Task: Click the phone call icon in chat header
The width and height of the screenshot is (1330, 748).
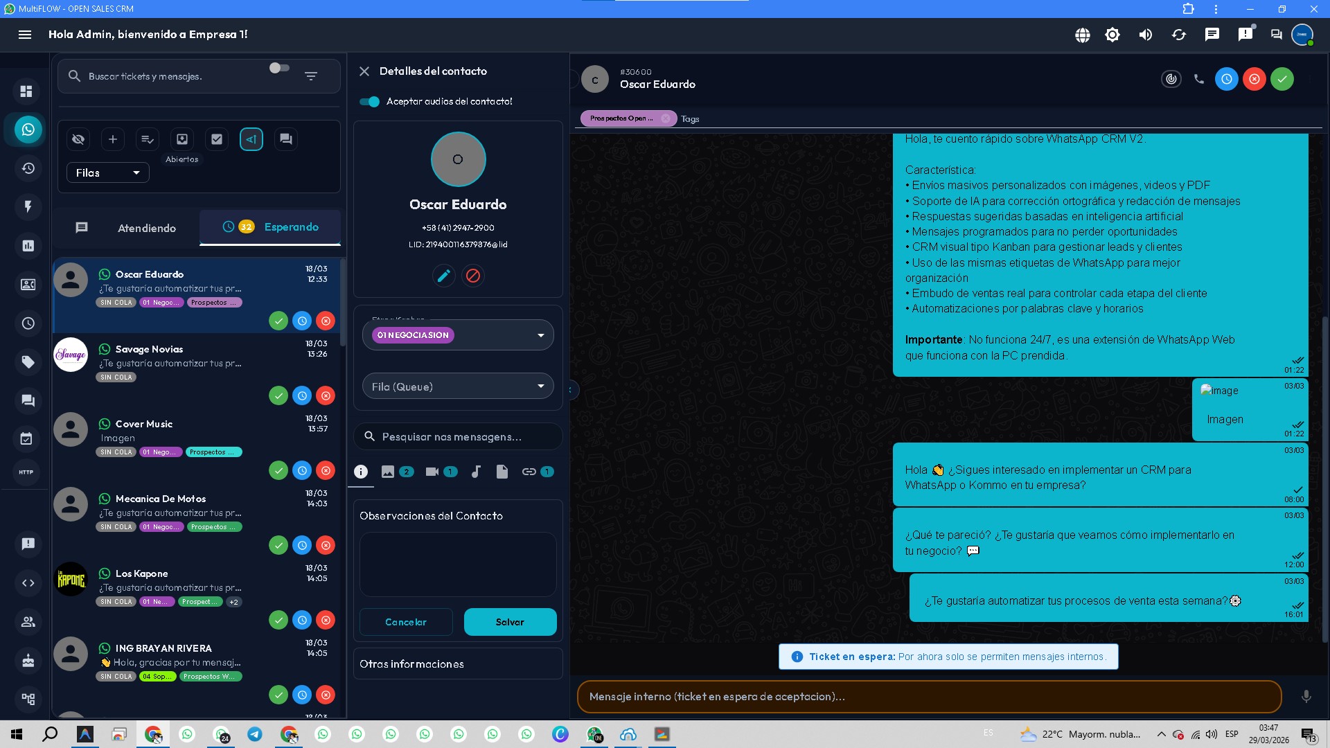Action: 1199,79
